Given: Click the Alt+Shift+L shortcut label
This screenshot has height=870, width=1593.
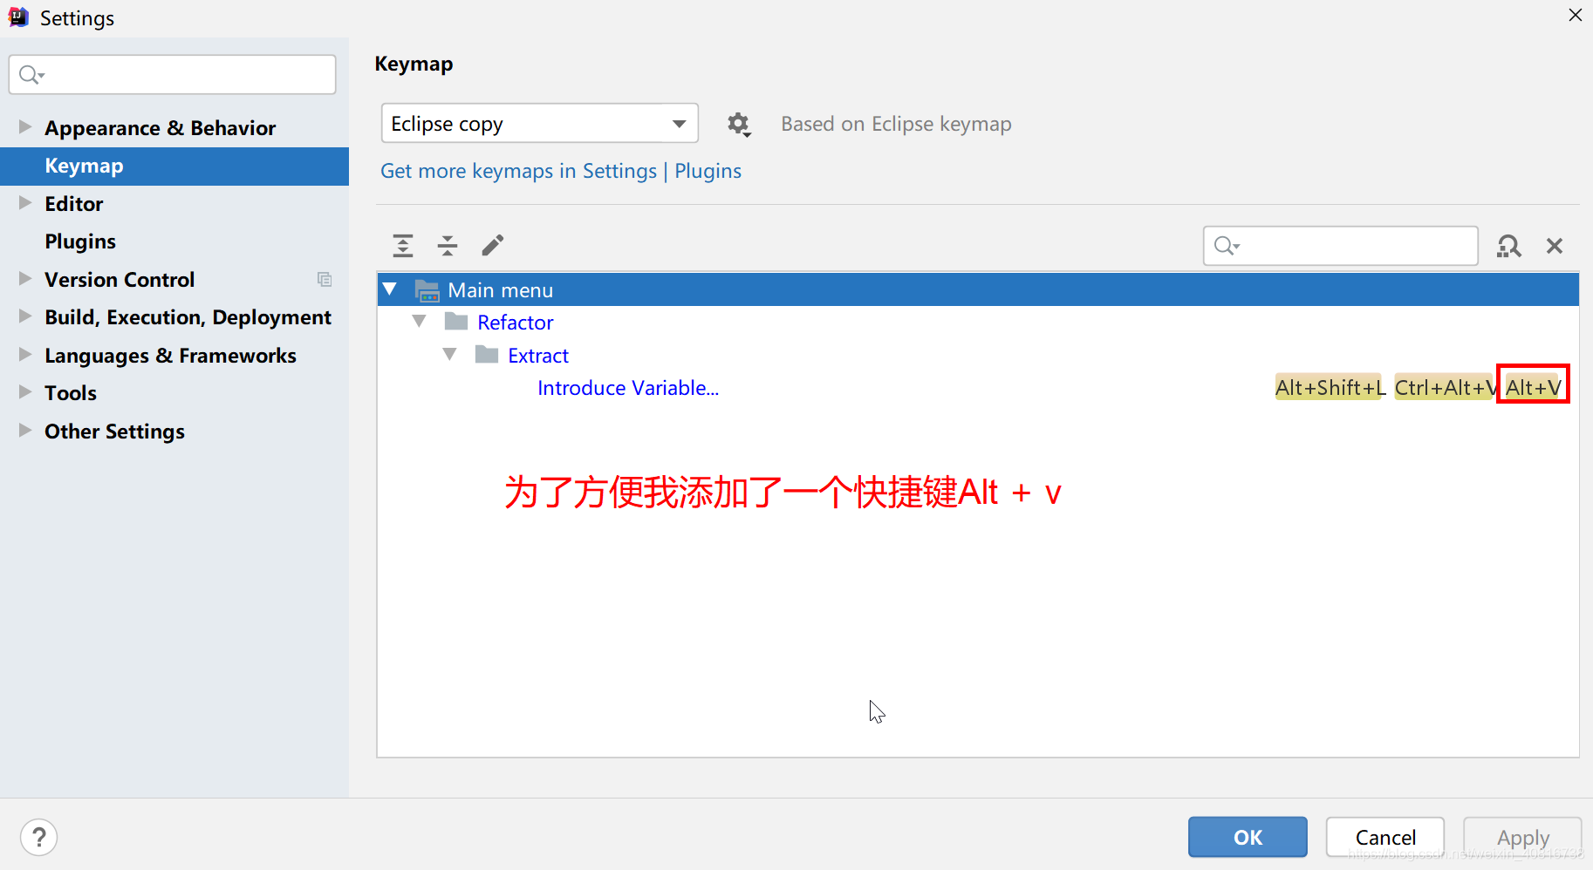Looking at the screenshot, I should (x=1330, y=387).
